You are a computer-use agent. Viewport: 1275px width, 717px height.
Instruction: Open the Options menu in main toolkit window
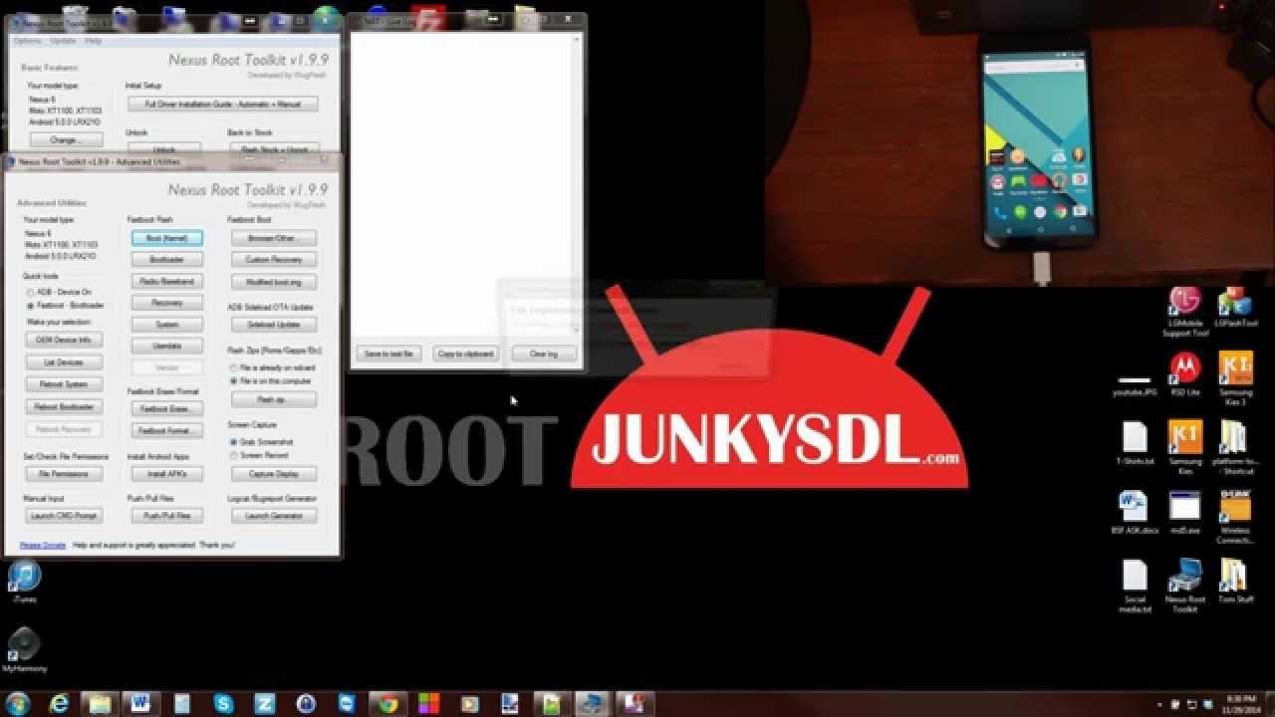point(27,41)
